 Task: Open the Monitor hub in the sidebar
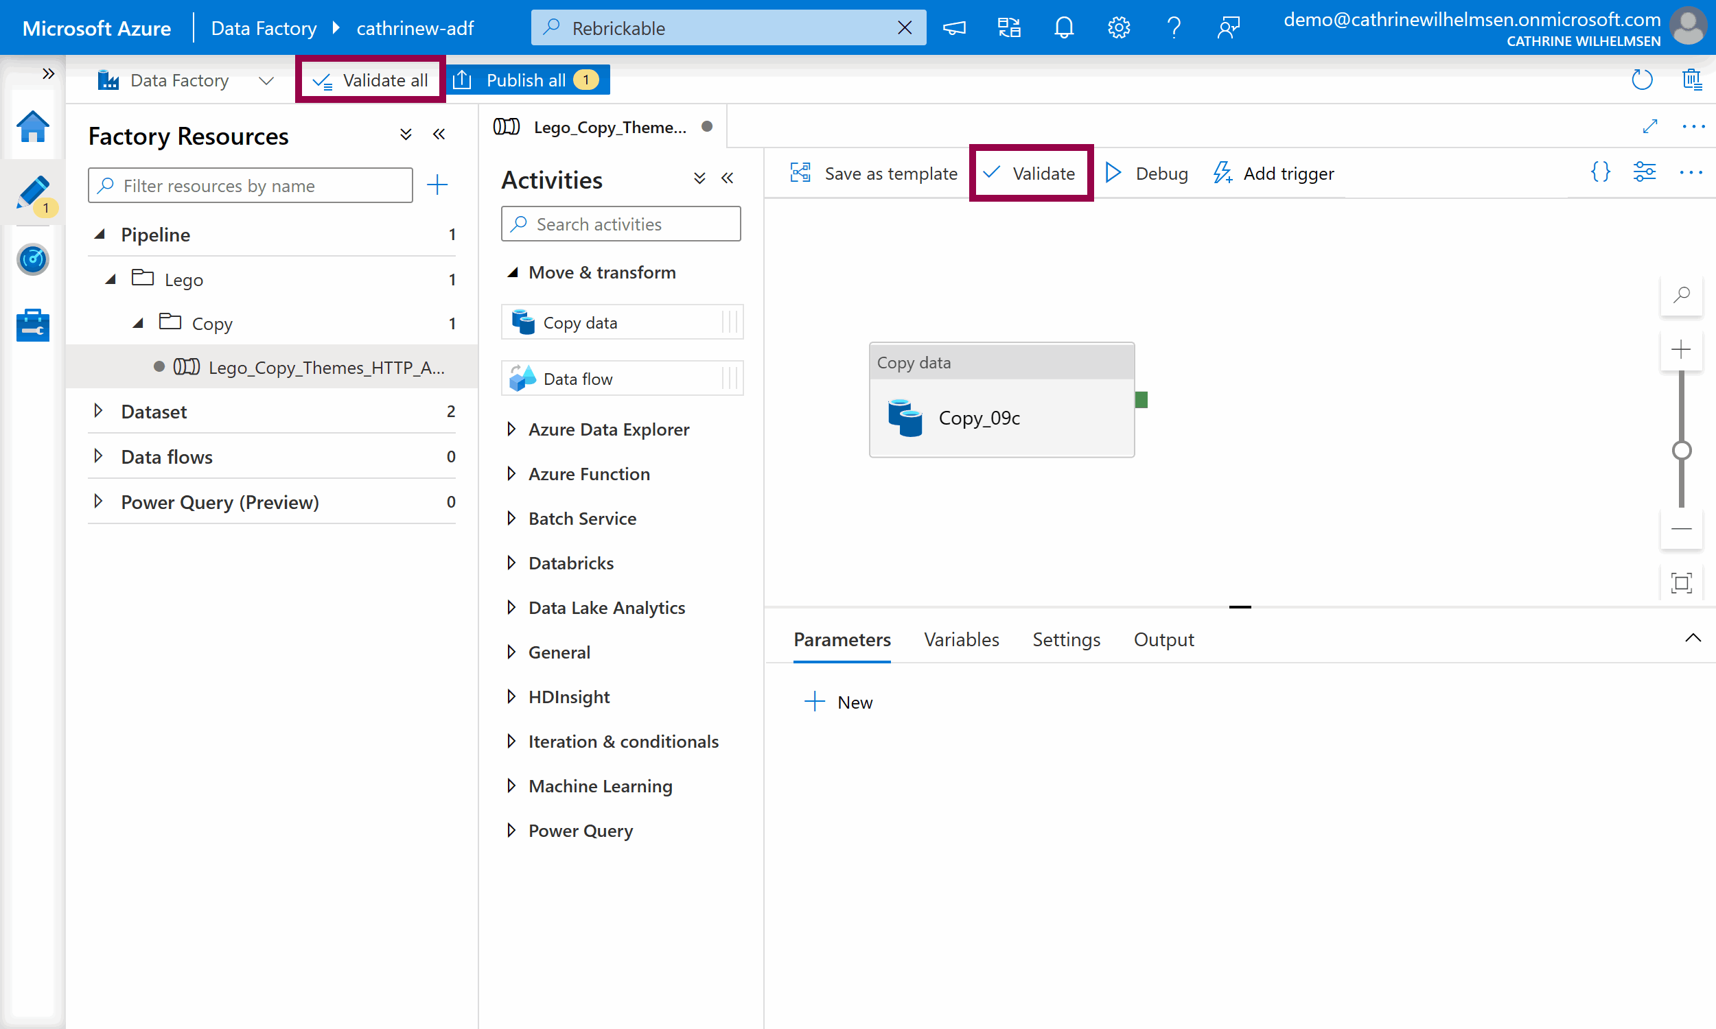click(x=32, y=260)
